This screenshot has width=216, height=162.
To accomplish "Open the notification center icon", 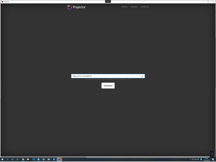I will 213,159.
